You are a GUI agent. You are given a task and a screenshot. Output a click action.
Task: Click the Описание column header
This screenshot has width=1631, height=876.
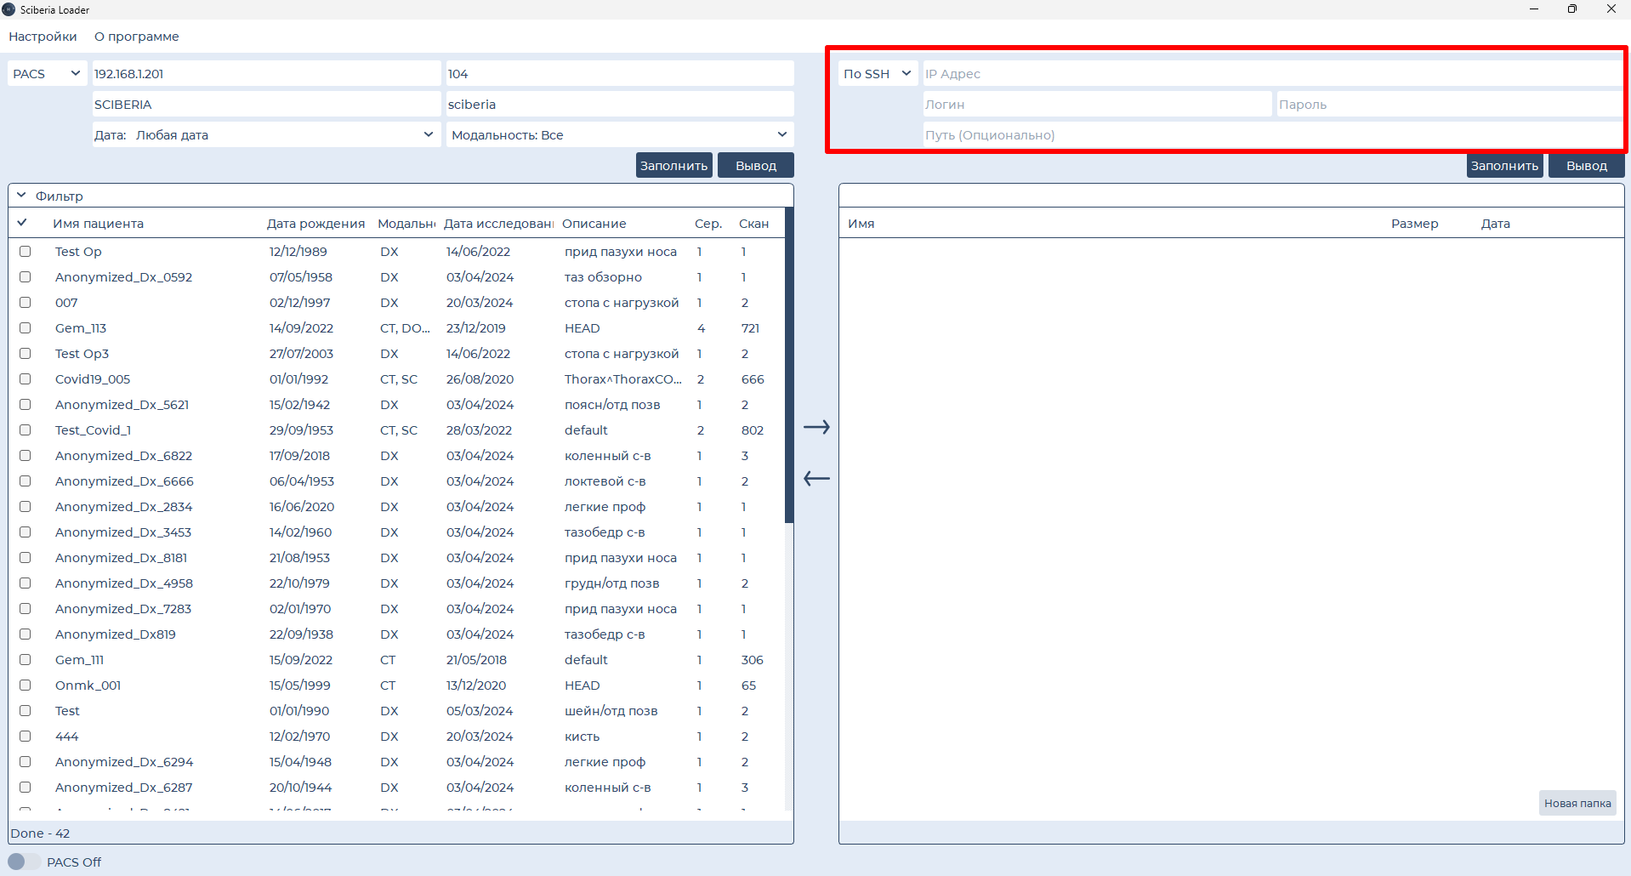pos(594,224)
